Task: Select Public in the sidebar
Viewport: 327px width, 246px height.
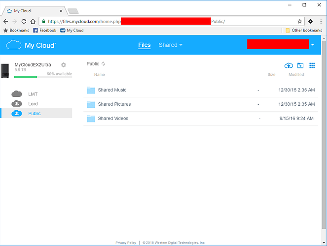Action: tap(35, 114)
